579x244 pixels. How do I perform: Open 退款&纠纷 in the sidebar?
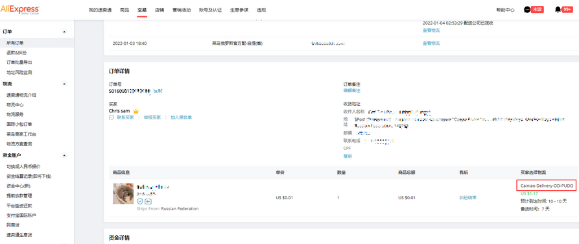tap(17, 53)
